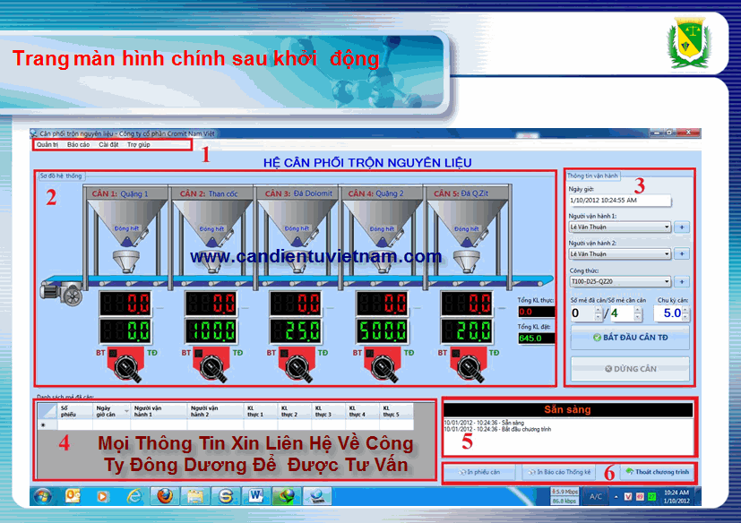This screenshot has height=523, width=741.
Task: Open Internet Explorer from the taskbar
Action: point(134,496)
